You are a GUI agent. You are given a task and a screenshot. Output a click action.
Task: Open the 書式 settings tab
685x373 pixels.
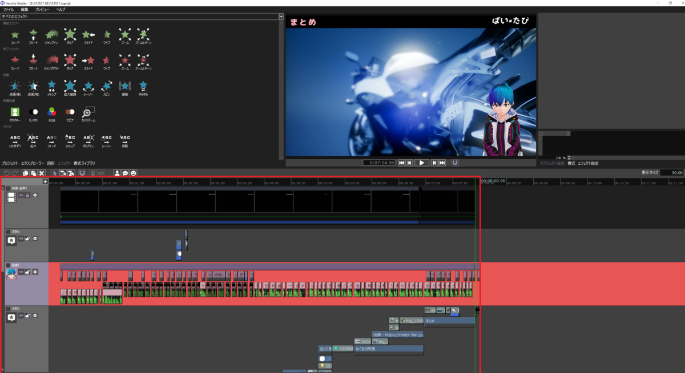(x=571, y=163)
